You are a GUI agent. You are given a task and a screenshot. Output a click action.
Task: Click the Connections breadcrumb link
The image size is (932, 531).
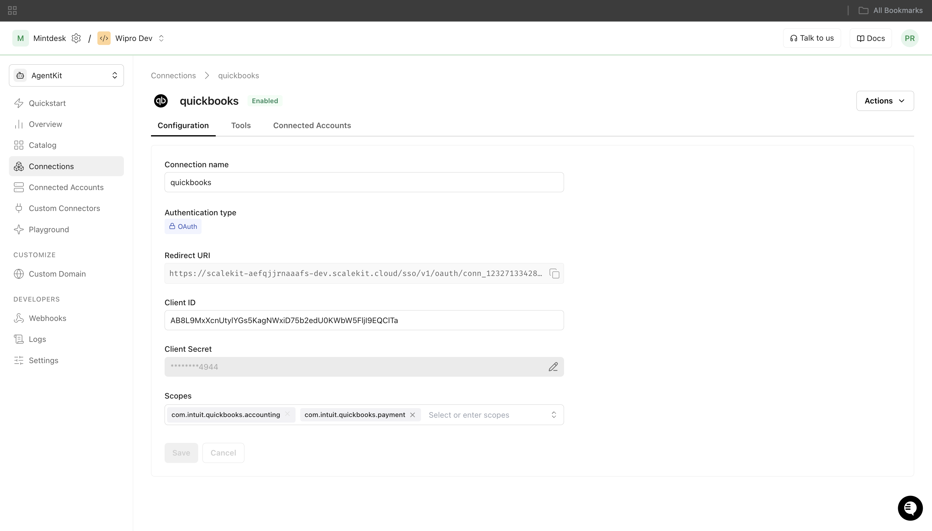pyautogui.click(x=173, y=75)
